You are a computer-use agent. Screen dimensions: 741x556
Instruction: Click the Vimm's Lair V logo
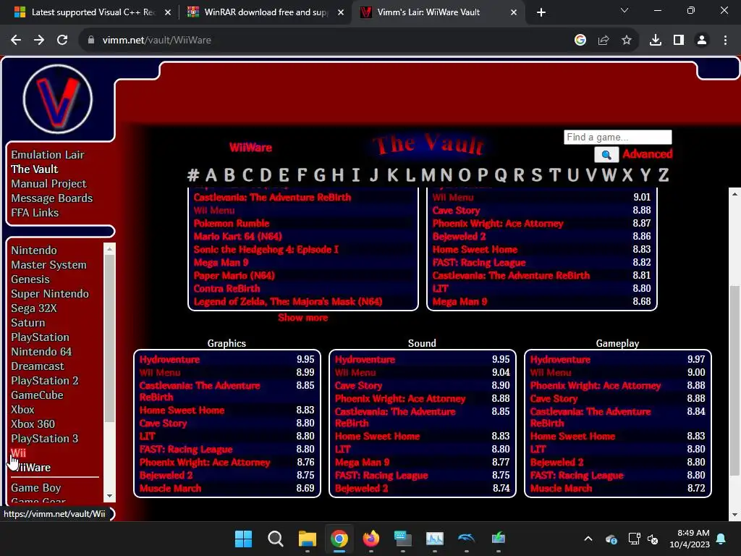tap(58, 99)
